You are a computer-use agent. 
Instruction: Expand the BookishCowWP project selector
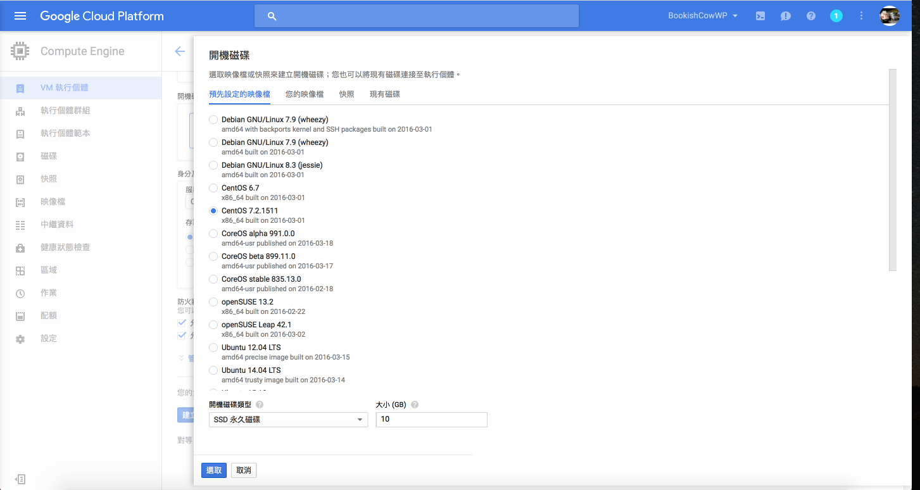pyautogui.click(x=703, y=16)
